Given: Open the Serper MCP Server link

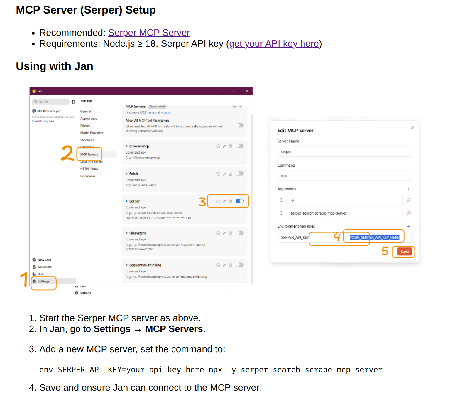Looking at the screenshot, I should click(149, 33).
